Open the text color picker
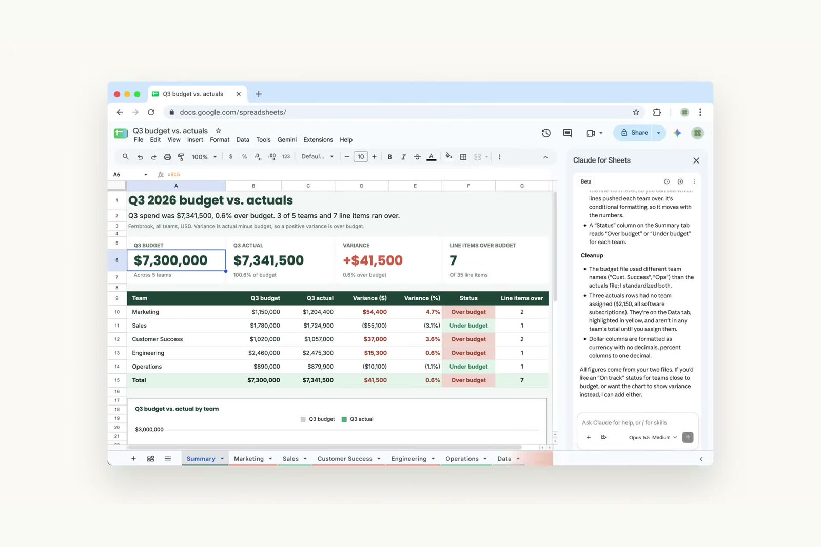The height and width of the screenshot is (547, 821). (432, 157)
